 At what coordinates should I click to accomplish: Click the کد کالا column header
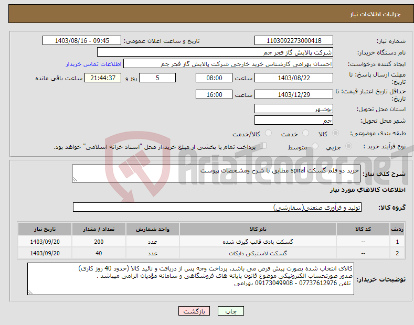point(363,229)
